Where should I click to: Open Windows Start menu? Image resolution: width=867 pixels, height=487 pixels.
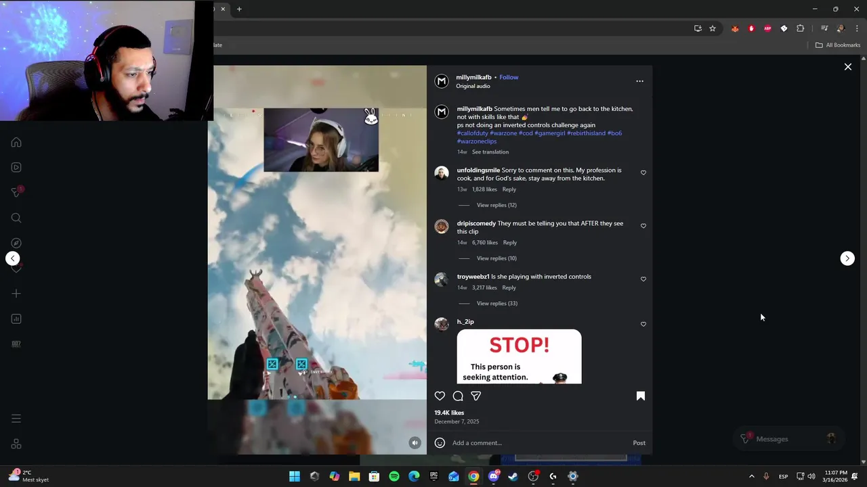[x=295, y=476]
